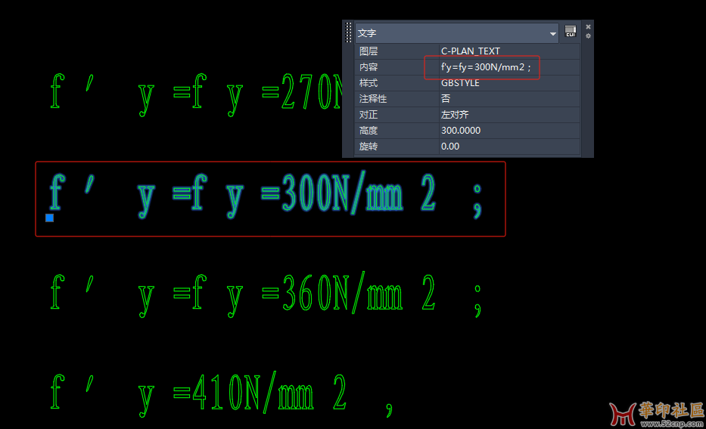Click the 高度 property label
706x429 pixels.
tap(369, 130)
